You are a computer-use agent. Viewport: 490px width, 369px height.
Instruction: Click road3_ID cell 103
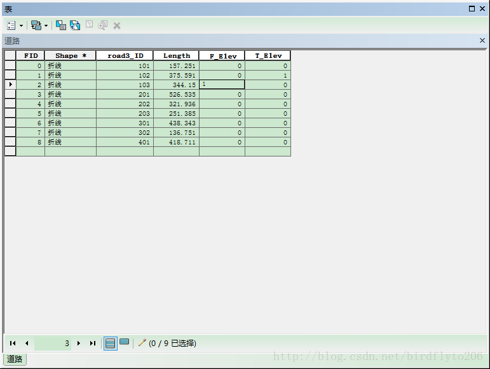(x=125, y=85)
